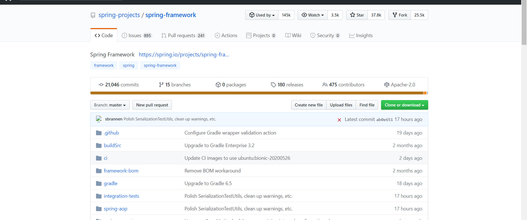Click the integration-tests folder icon
This screenshot has width=527, height=220.
pyautogui.click(x=99, y=196)
